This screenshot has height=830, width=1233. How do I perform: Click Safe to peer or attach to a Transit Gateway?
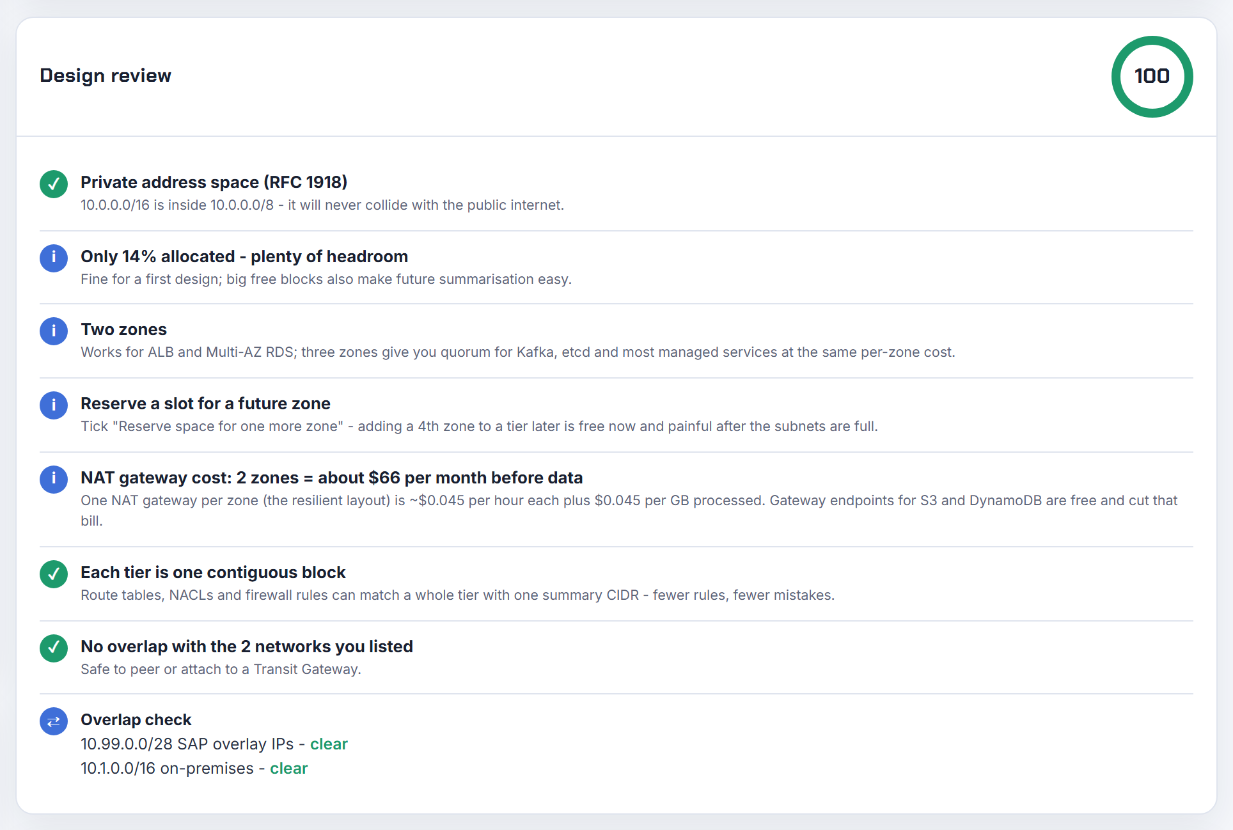point(221,669)
